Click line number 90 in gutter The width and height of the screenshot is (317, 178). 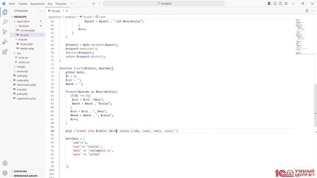pyautogui.click(x=52, y=131)
